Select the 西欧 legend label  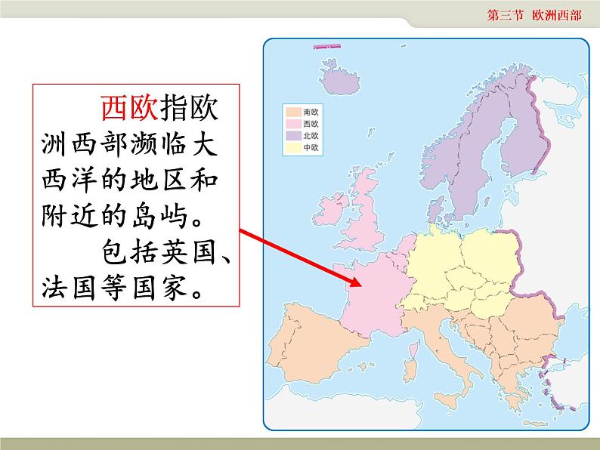[x=311, y=124]
